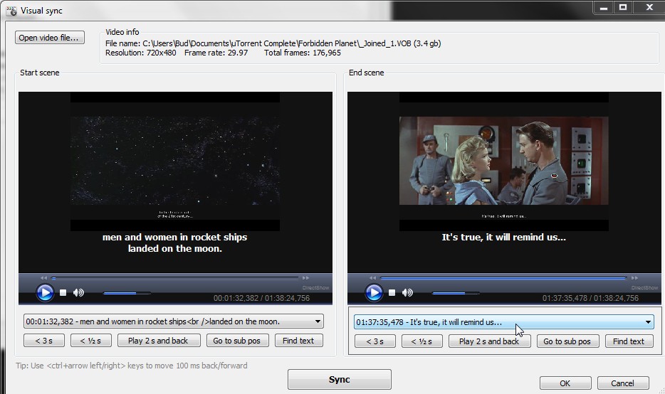Click 'Frame rate: 29.97' text

(216, 53)
